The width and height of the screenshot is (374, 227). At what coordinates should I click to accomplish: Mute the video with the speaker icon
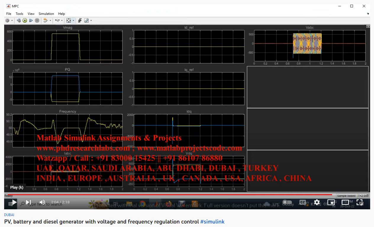click(x=42, y=202)
